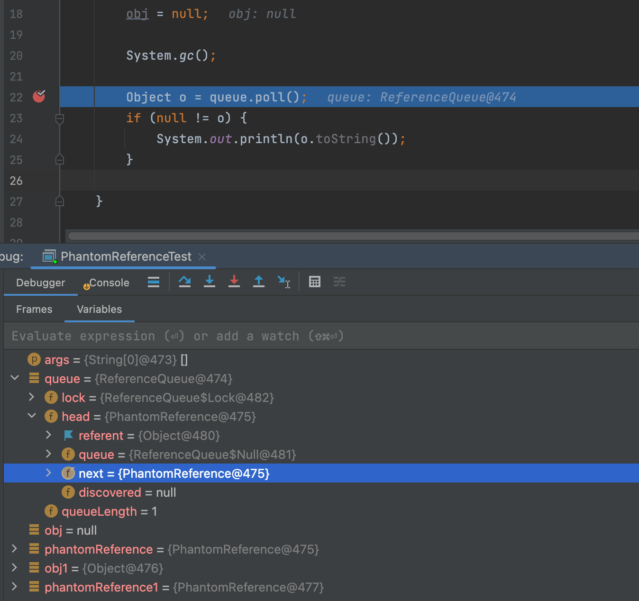Click line number 26 in the gutter
Screen dimensions: 639x601
[16, 181]
